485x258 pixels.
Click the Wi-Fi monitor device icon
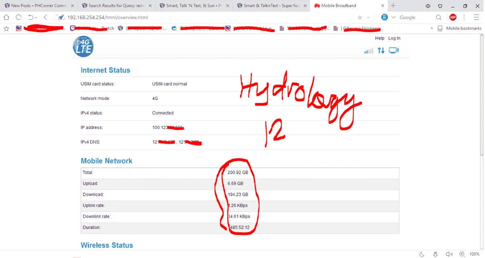pyautogui.click(x=394, y=51)
